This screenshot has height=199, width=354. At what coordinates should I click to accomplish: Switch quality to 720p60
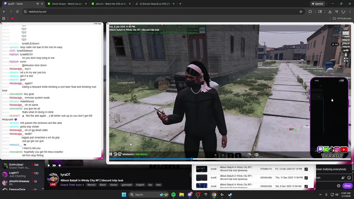[x=346, y=36]
